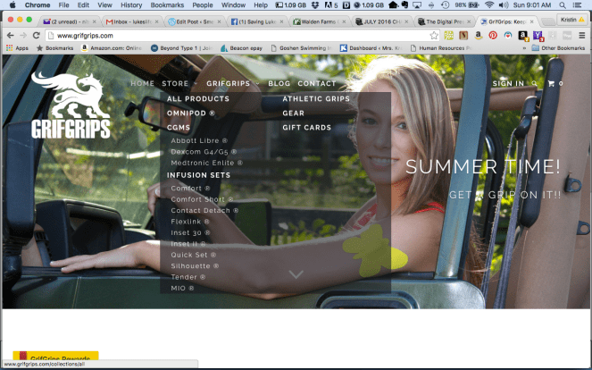Expand the STORE dropdown menu
The width and height of the screenshot is (592, 370).
(178, 83)
